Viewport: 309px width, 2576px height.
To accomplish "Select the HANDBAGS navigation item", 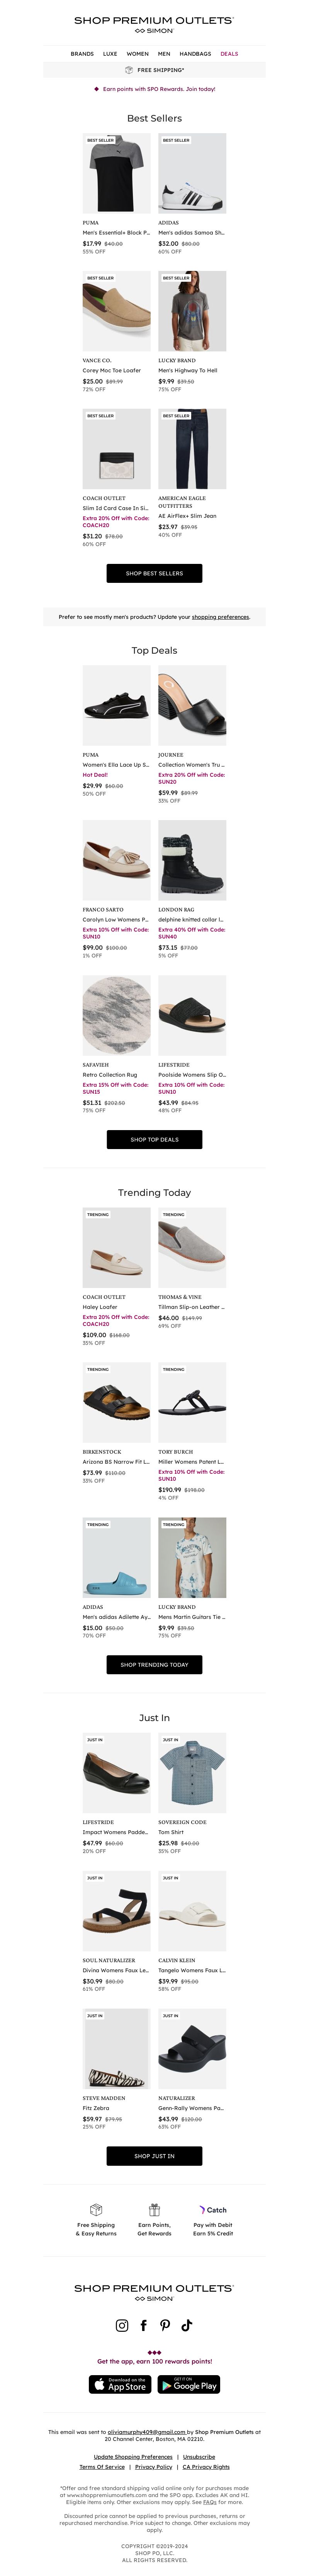I will point(195,54).
